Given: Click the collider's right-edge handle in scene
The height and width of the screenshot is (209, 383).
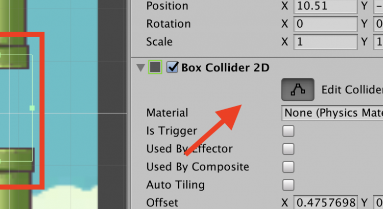Looking at the screenshot, I should pyautogui.click(x=32, y=108).
